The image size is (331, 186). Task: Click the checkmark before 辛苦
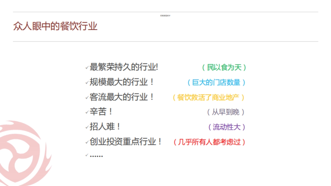point(87,112)
